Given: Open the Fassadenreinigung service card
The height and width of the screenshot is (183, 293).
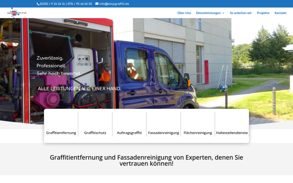Looking at the screenshot, I should (x=164, y=124).
